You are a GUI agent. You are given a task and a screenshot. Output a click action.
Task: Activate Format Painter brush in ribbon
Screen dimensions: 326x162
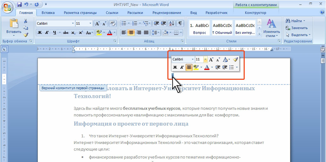(x=25, y=34)
